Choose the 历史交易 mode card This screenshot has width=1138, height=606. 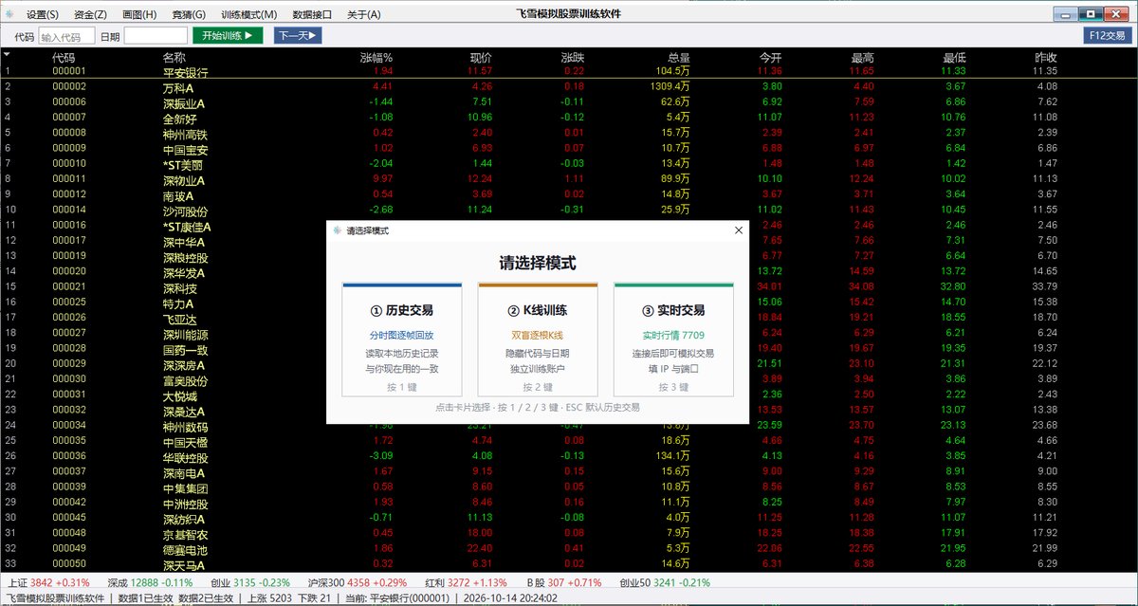point(402,340)
